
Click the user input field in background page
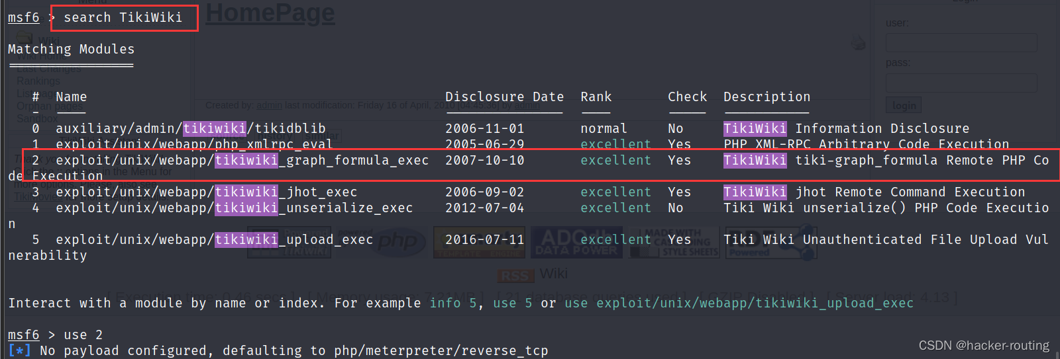pos(961,43)
